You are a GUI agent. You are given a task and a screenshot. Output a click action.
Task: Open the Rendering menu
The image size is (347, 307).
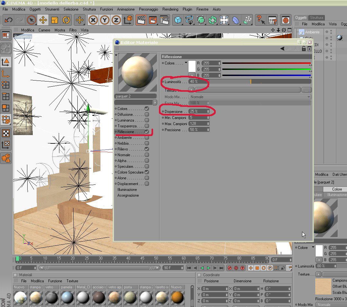170,9
